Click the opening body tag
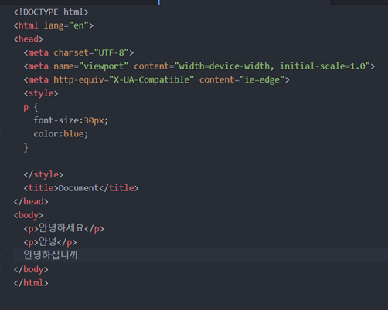The width and height of the screenshot is (388, 310). 29,215
